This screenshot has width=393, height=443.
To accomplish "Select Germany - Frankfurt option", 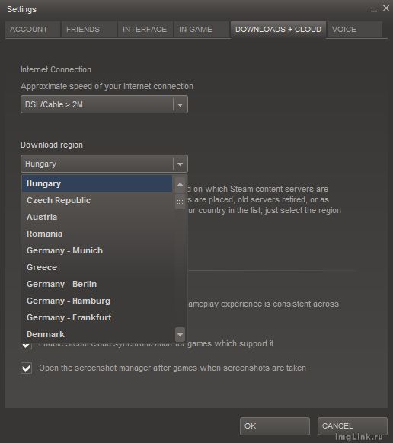I will [97, 317].
